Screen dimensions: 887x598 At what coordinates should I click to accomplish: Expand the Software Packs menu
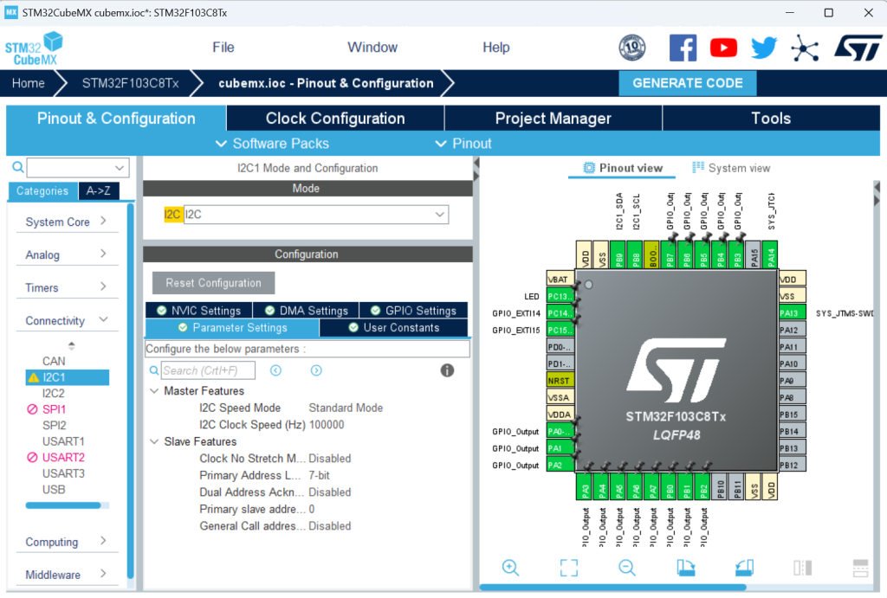(x=272, y=144)
